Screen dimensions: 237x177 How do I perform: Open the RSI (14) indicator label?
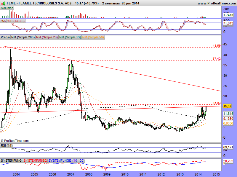pyautogui.click(x=7, y=145)
